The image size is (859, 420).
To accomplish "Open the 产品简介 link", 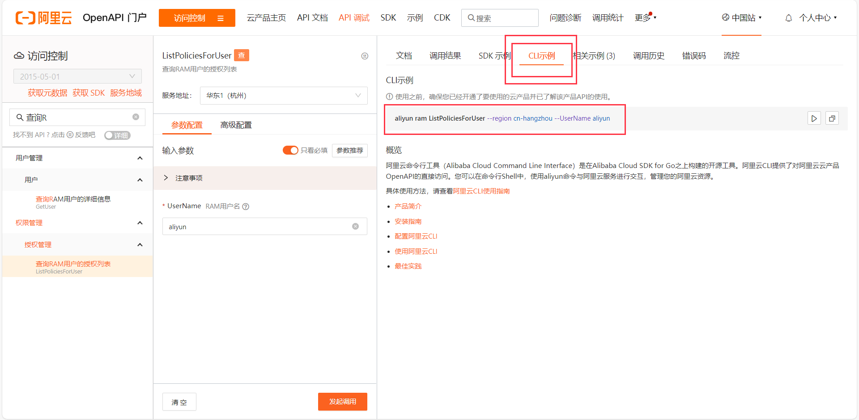I will [408, 206].
